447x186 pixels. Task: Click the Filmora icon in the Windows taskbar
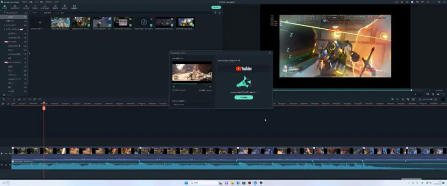click(x=261, y=183)
